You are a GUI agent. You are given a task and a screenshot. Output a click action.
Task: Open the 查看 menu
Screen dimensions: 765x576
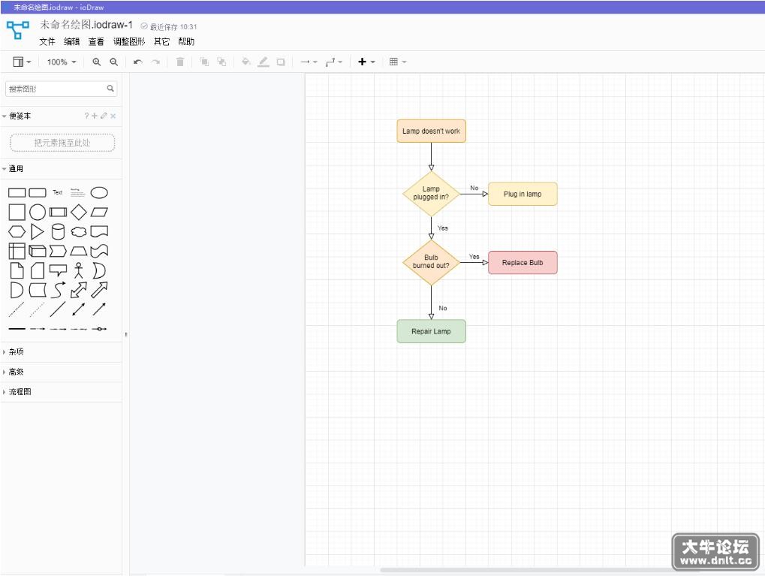(x=96, y=42)
